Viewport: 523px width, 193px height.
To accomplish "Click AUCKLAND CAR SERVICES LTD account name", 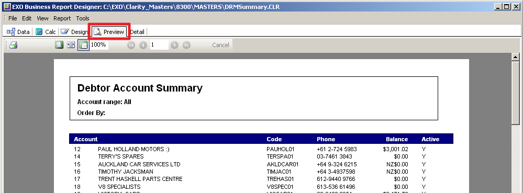I will [139, 164].
